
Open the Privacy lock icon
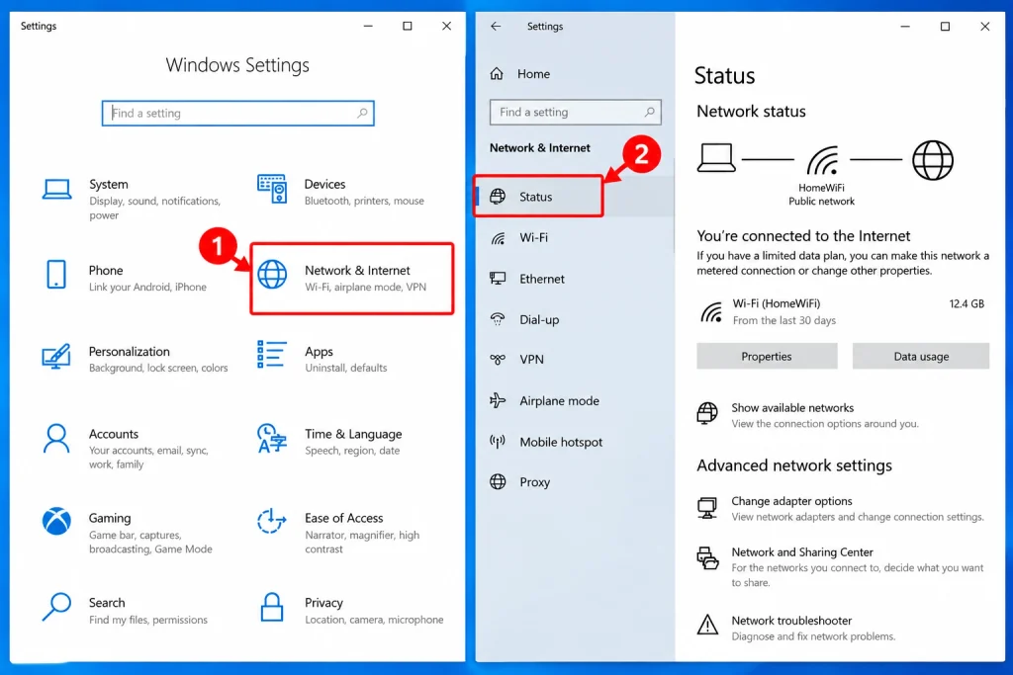click(271, 607)
